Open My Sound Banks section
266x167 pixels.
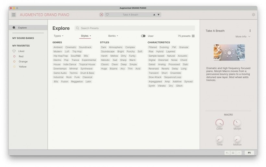(x=23, y=38)
